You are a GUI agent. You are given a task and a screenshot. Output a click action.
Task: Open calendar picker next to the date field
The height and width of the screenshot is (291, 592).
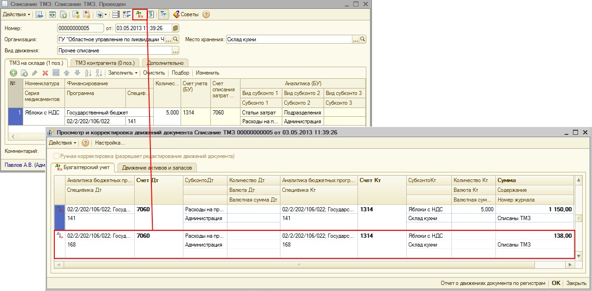pos(175,28)
